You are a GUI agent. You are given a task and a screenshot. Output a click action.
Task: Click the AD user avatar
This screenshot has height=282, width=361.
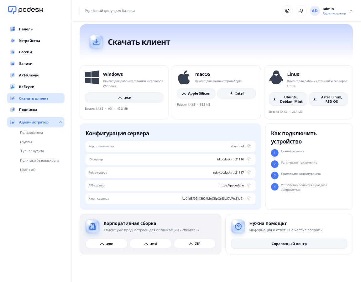pos(315,11)
